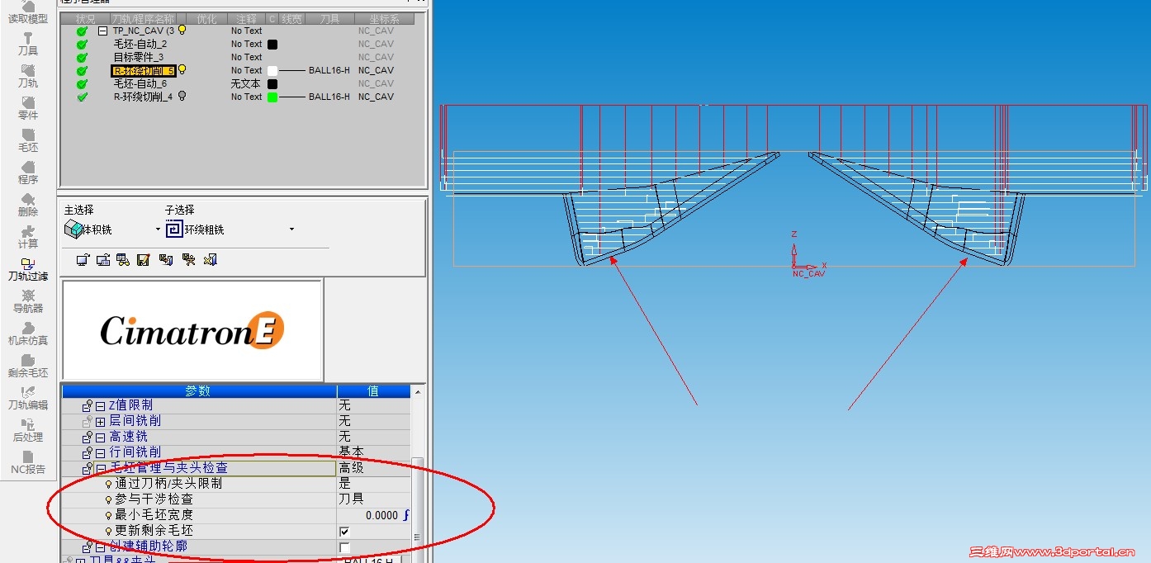Start 机床仿真 (machine simulation) from sidebar
Screen dimensions: 1151x563
pyautogui.click(x=28, y=334)
